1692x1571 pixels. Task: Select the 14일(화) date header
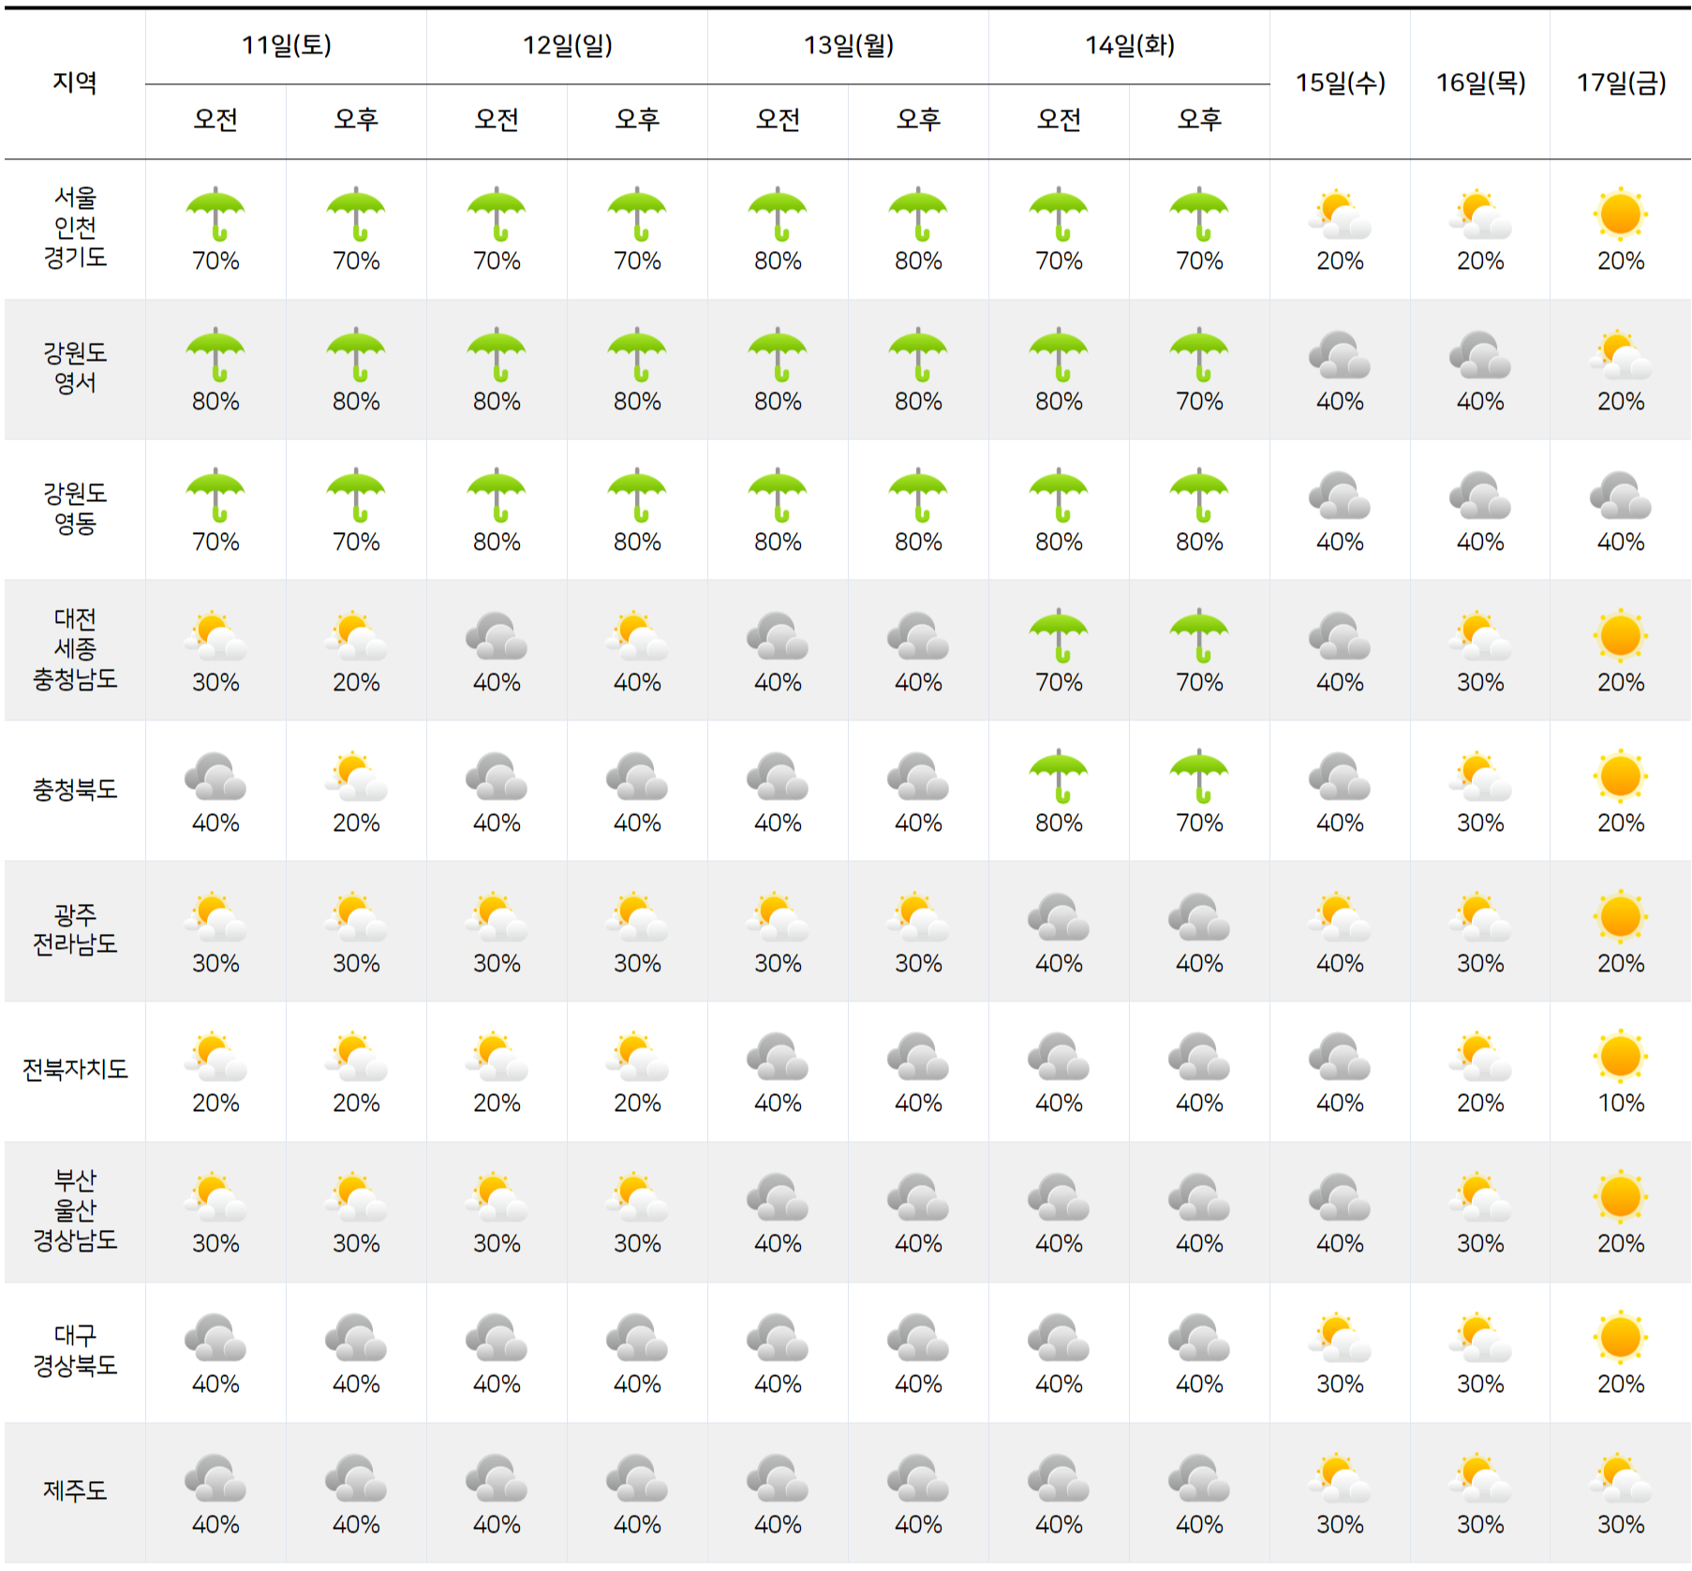[1130, 45]
